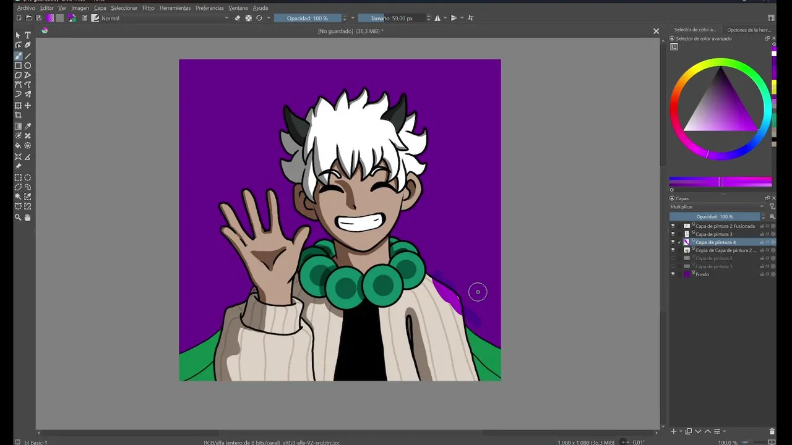The image size is (792, 445).
Task: Click the reload brush preset icon
Action: [259, 18]
